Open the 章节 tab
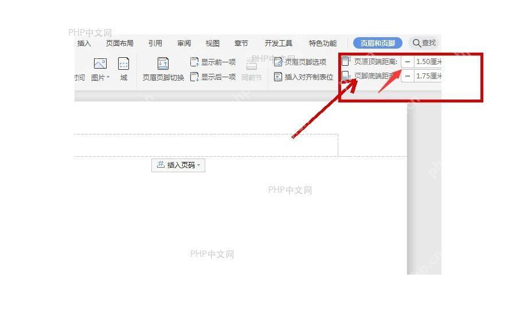Screen dimensions: 516x309 tap(241, 43)
